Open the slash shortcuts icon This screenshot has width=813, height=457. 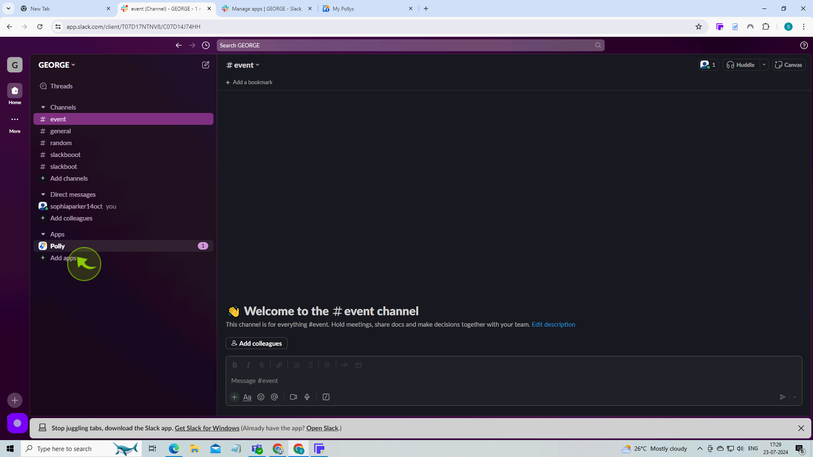coord(326,397)
